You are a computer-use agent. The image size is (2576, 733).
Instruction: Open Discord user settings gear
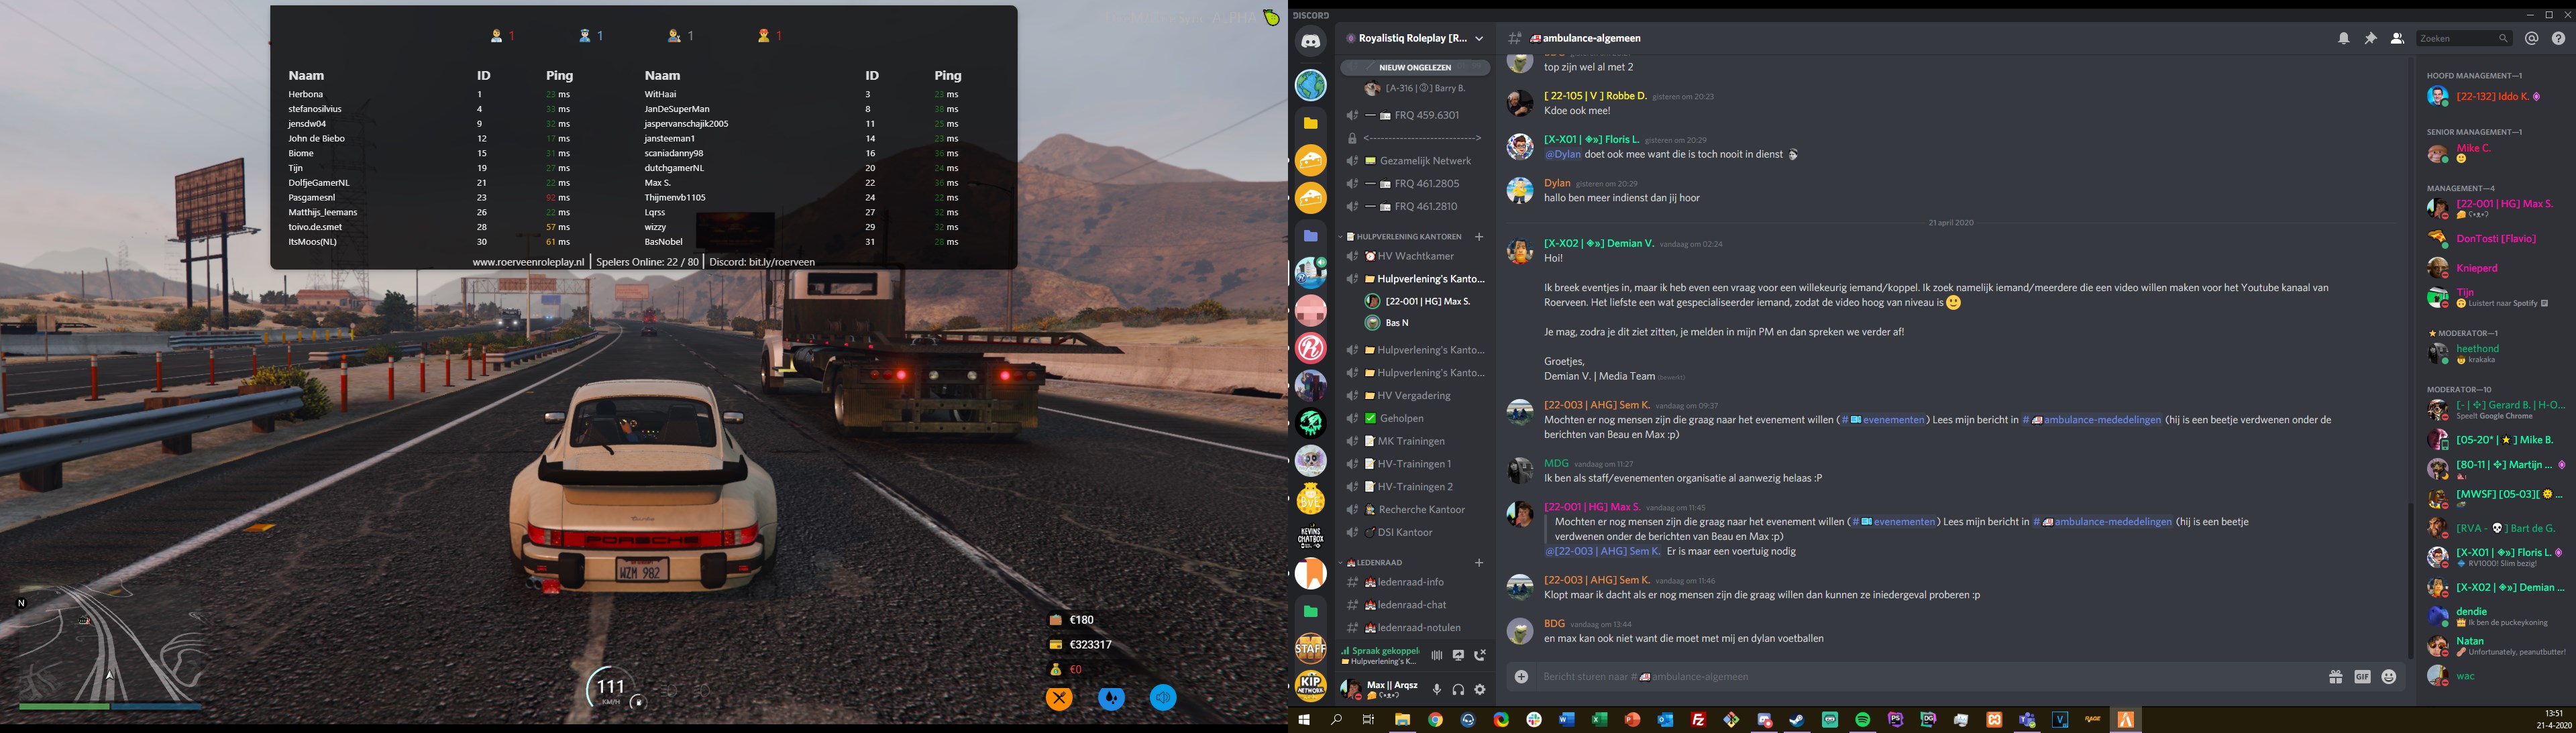tap(1480, 690)
